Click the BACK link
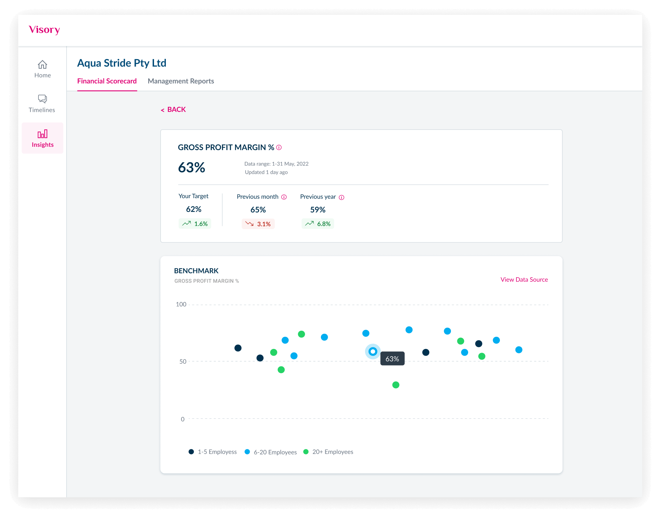 click(173, 110)
